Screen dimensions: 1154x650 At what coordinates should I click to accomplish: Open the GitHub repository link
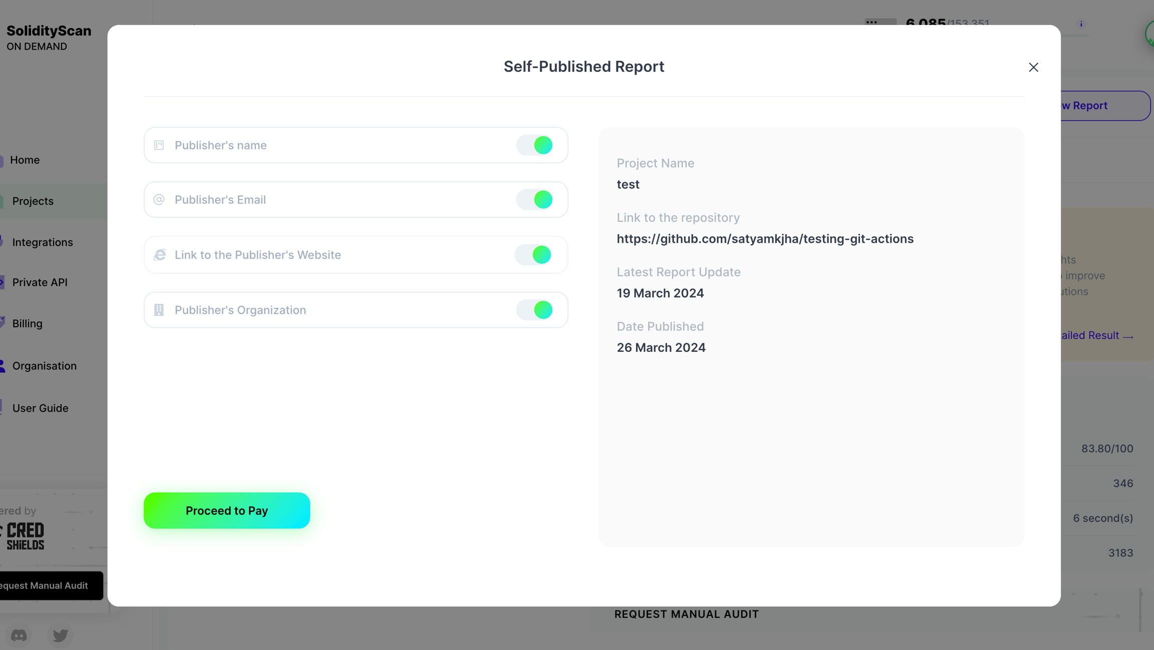(765, 239)
